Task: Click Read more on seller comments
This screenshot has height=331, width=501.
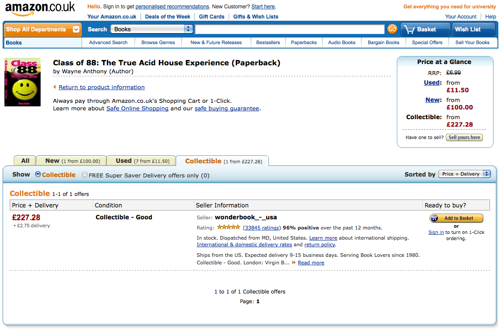Action: click(311, 263)
